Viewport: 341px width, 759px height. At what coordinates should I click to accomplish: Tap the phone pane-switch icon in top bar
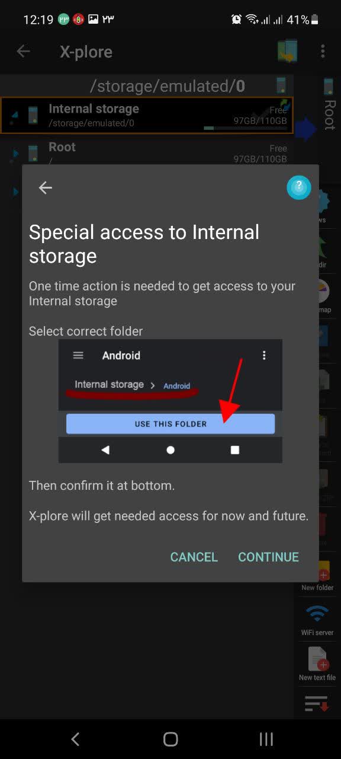pyautogui.click(x=288, y=52)
